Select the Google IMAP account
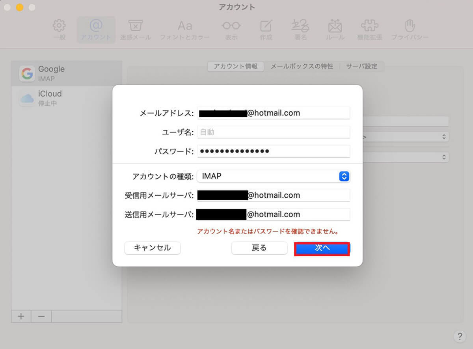Viewport: 473px width, 349px height. tap(67, 73)
